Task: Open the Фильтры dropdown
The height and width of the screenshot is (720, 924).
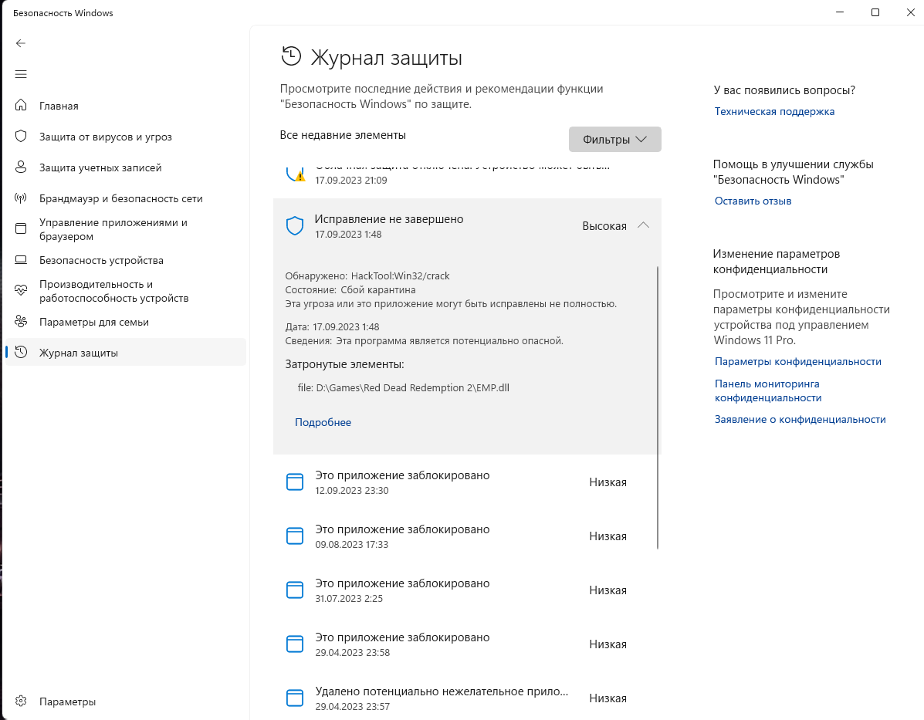Action: 614,140
